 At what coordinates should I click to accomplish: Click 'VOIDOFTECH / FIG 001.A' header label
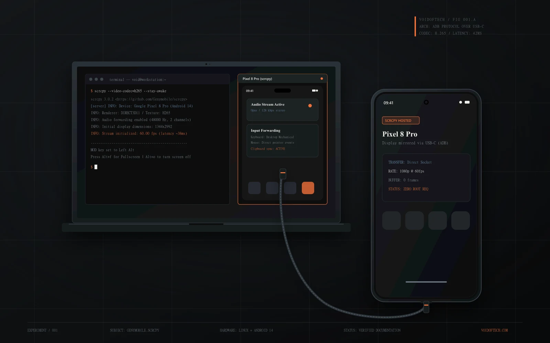pyautogui.click(x=447, y=20)
